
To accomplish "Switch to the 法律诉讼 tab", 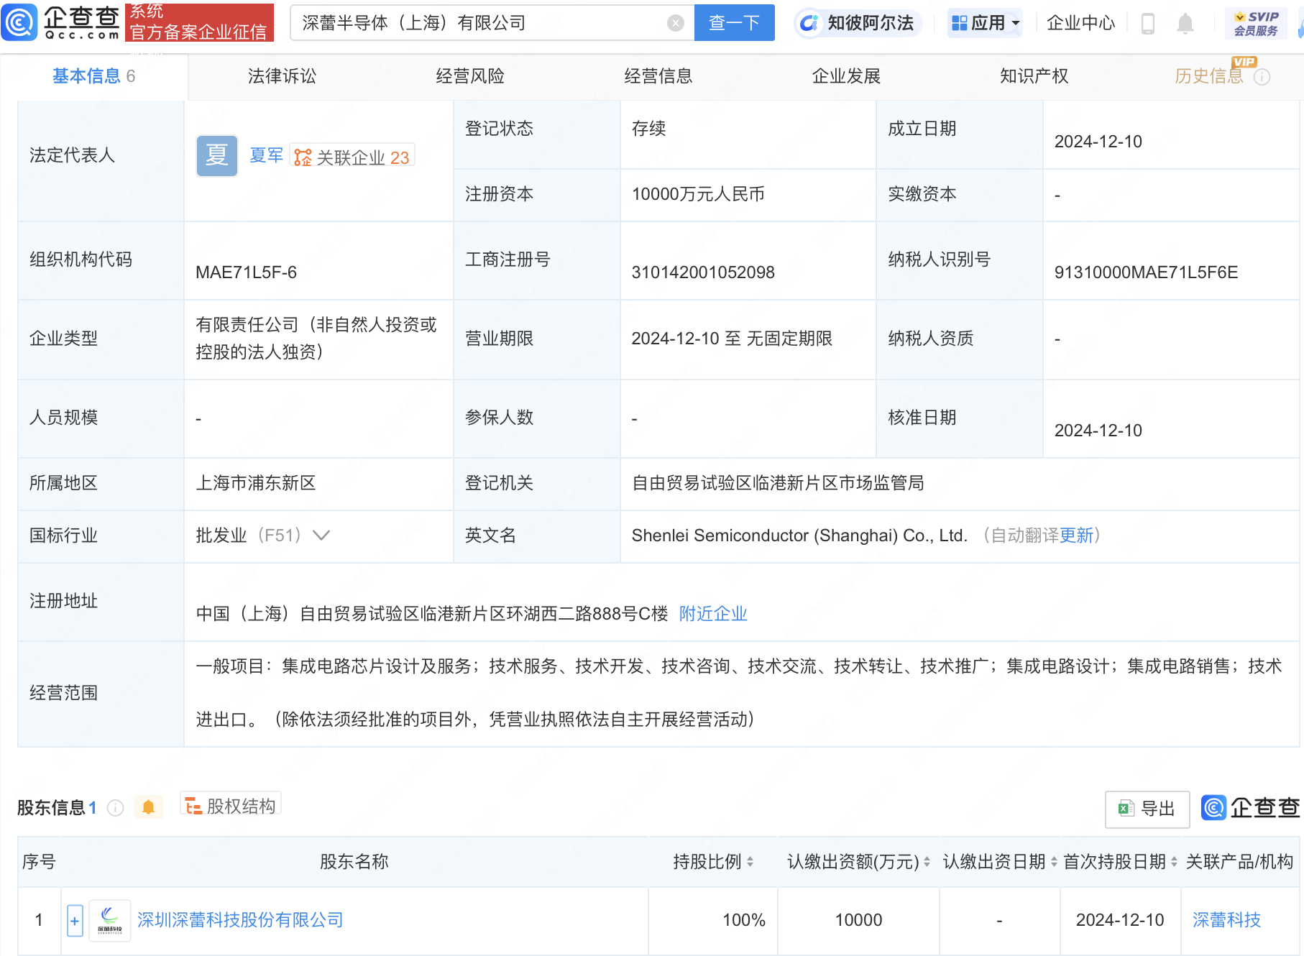I will click(281, 75).
